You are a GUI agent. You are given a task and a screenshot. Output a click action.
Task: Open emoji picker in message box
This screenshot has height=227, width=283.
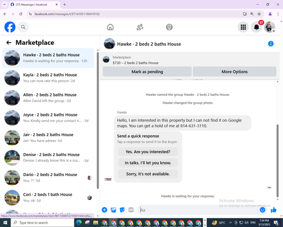pos(263,210)
